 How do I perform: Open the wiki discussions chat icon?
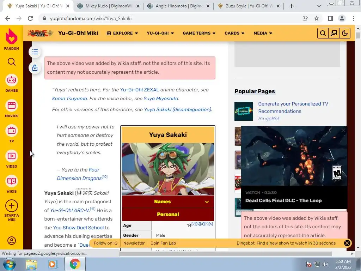[x=334, y=33]
